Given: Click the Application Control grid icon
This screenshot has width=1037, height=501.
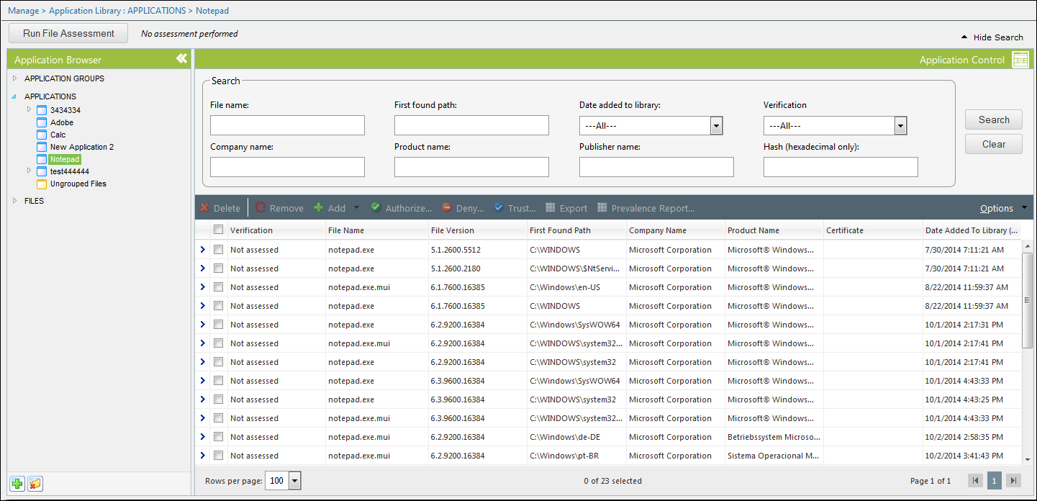Looking at the screenshot, I should 1020,60.
